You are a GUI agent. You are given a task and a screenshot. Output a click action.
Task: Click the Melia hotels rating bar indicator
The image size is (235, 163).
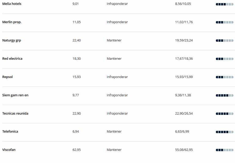click(x=224, y=4)
